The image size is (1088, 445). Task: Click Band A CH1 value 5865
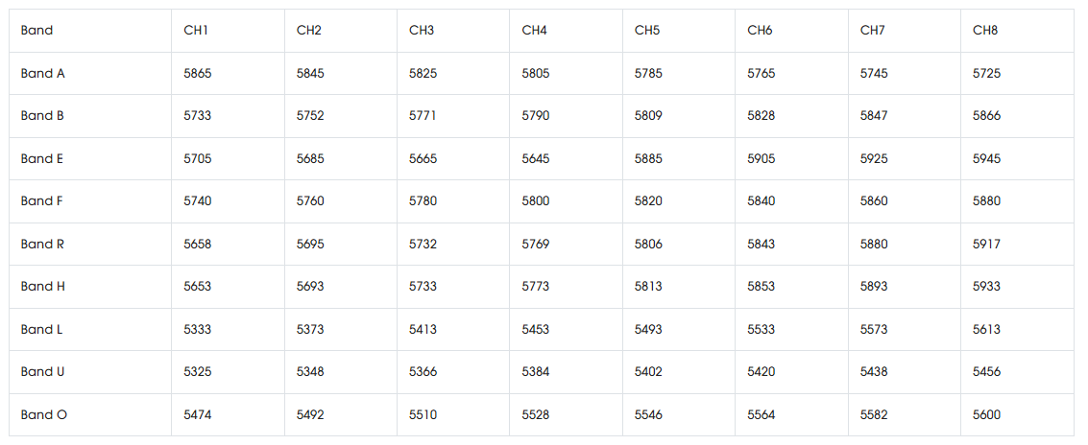pos(198,74)
